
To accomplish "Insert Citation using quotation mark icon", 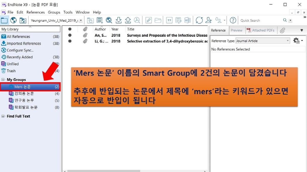I will 169,20.
